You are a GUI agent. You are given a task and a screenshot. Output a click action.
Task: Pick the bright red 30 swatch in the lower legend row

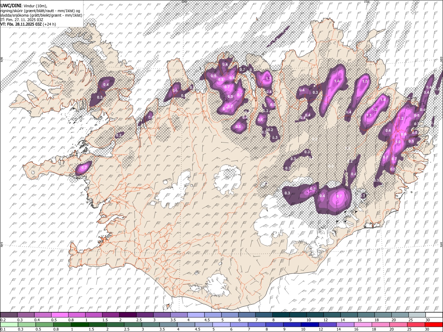tap(434, 324)
